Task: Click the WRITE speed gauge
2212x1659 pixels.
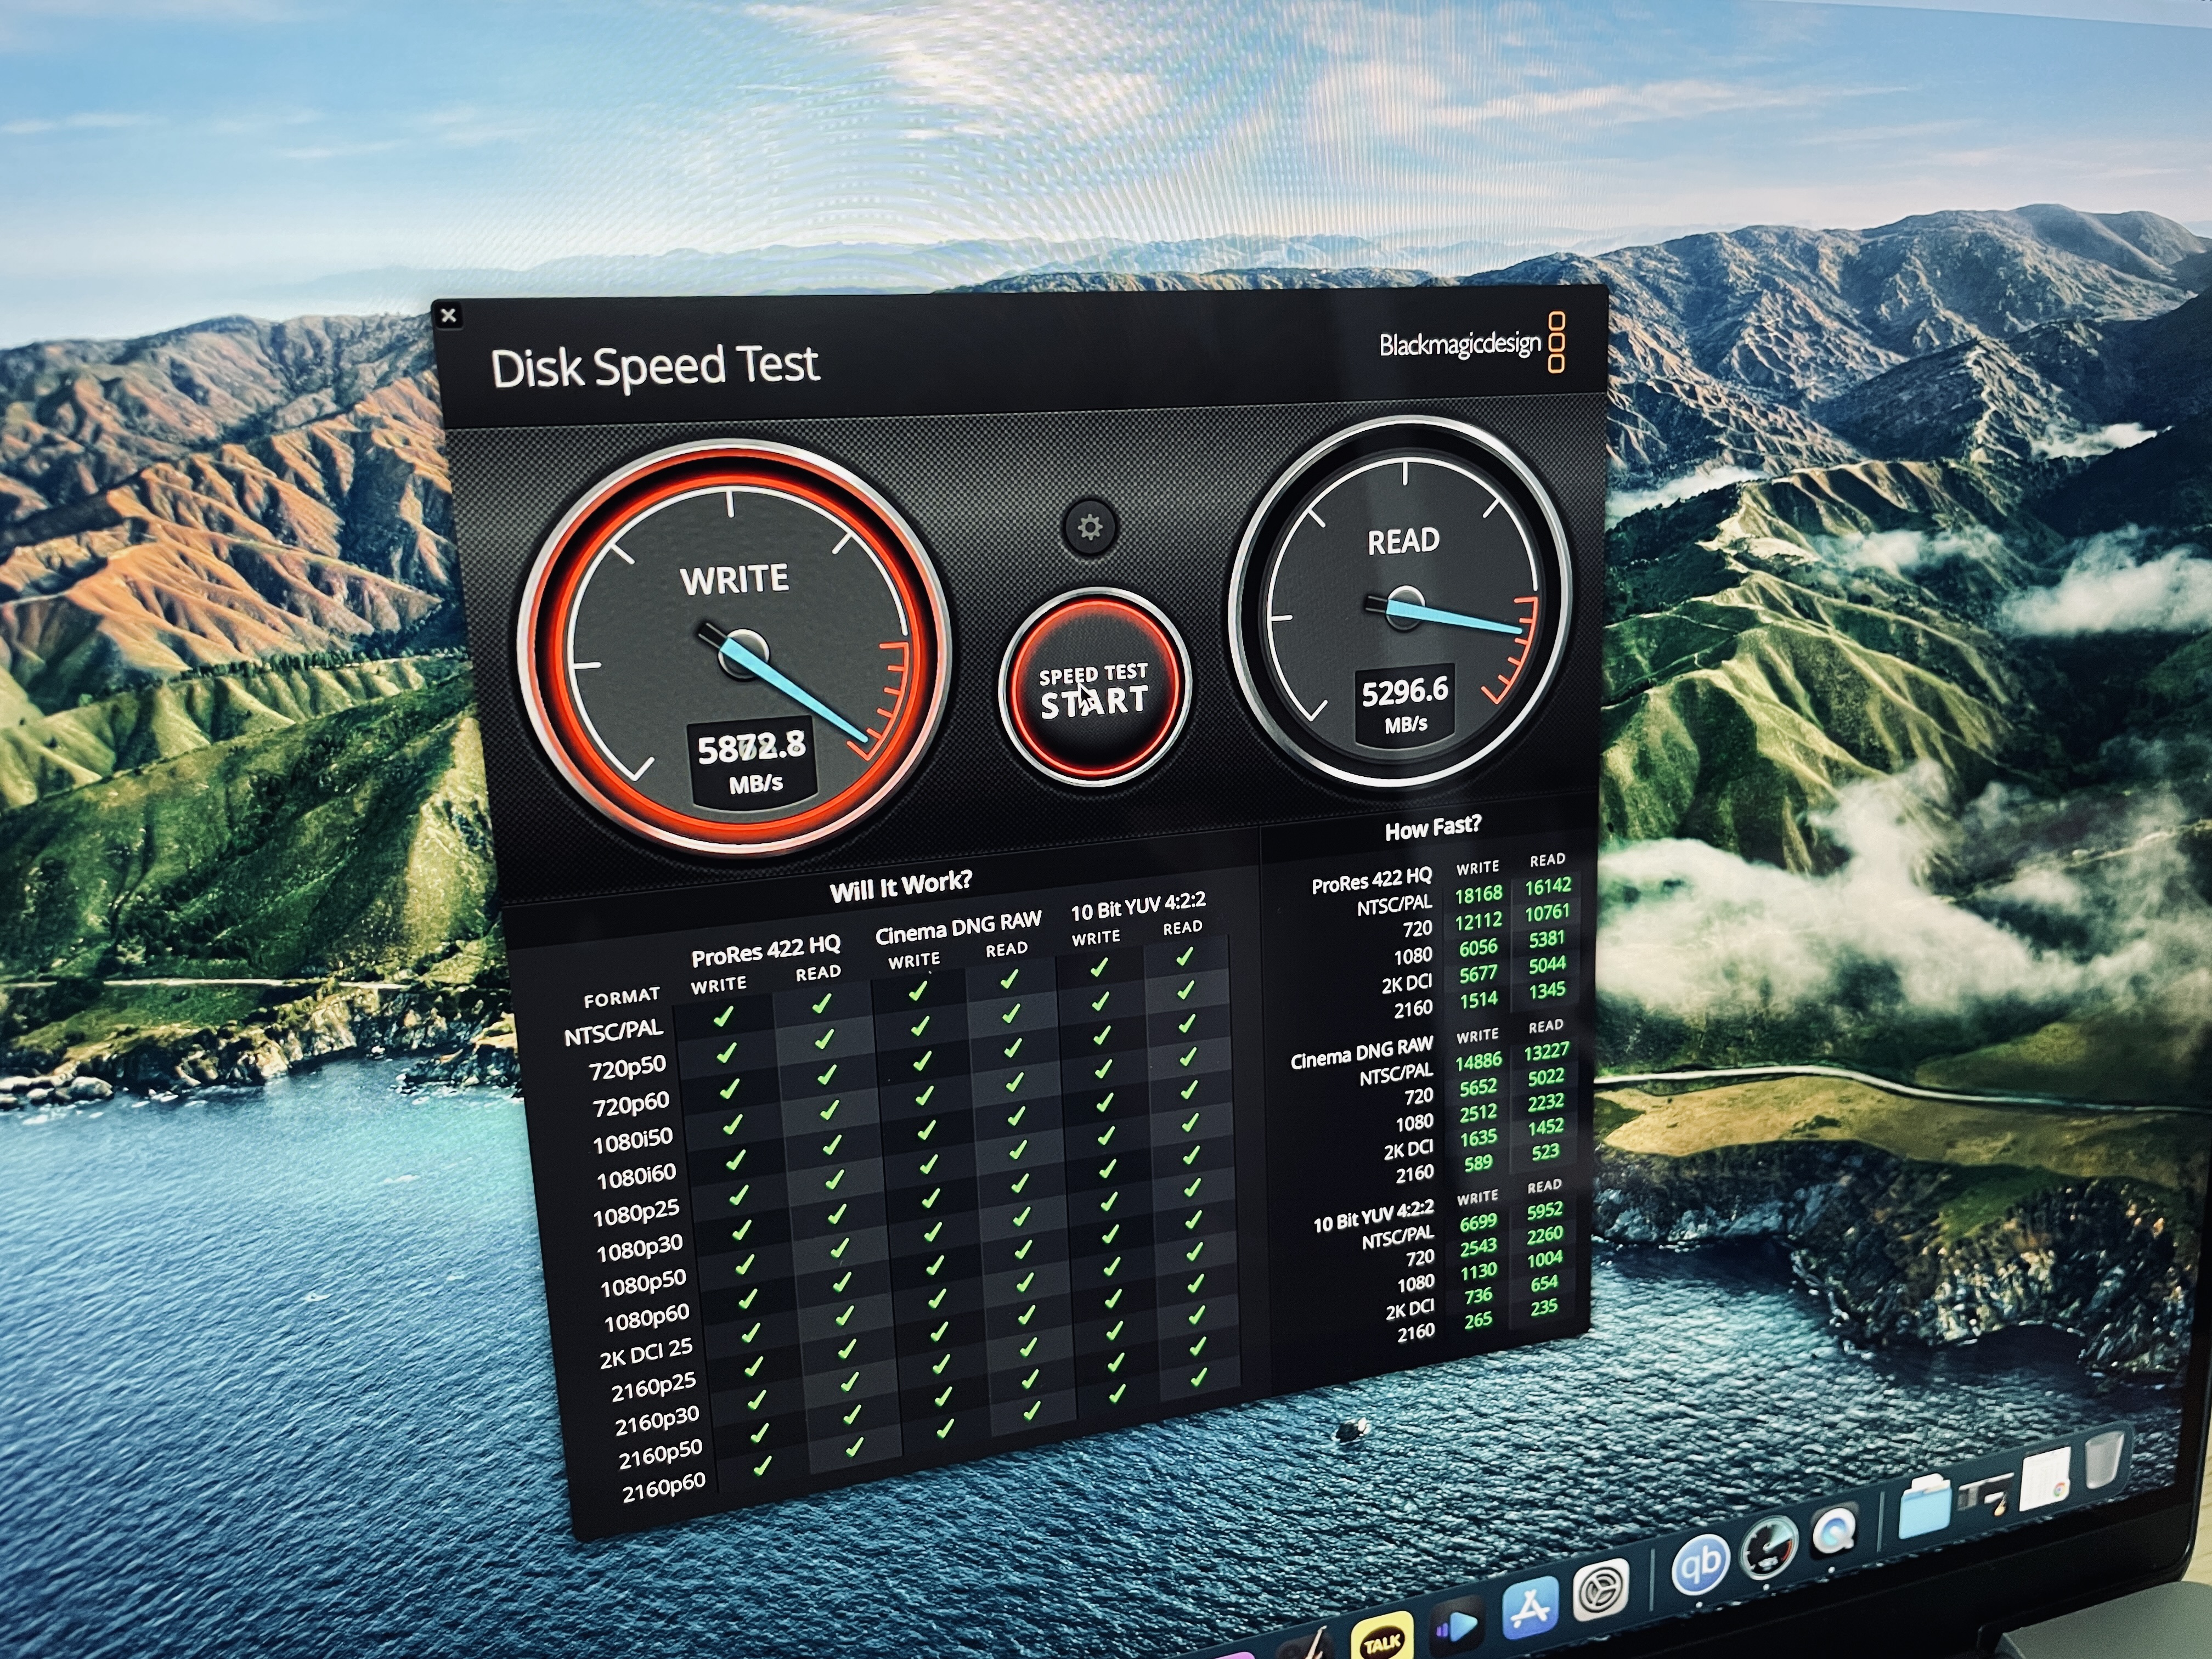Action: [x=735, y=650]
